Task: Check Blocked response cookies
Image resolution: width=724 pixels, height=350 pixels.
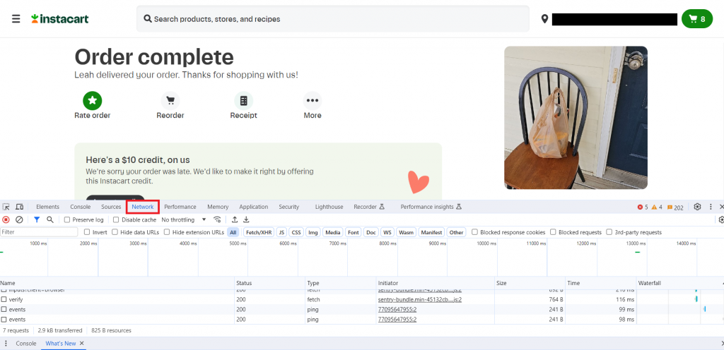Action: pyautogui.click(x=474, y=232)
